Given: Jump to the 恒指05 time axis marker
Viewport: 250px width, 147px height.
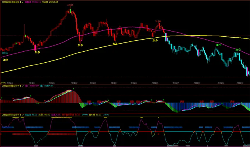Looking at the screenshot, I should pyautogui.click(x=133, y=83).
